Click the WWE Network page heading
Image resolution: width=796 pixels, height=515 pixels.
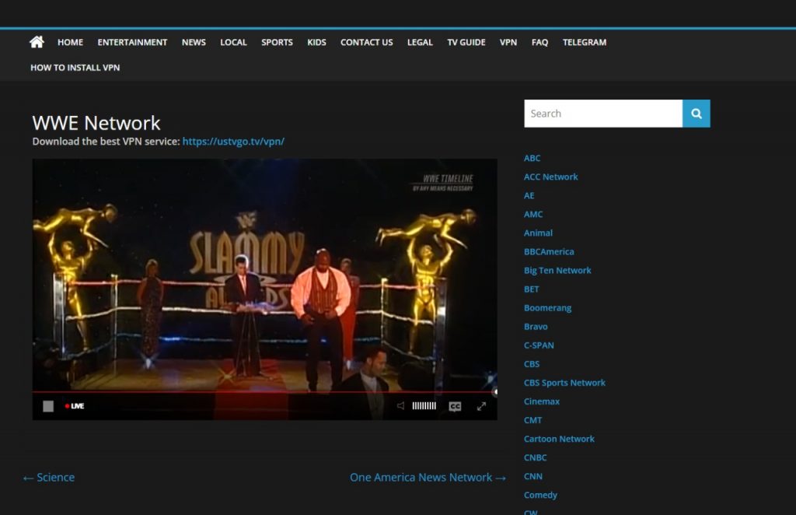(96, 123)
